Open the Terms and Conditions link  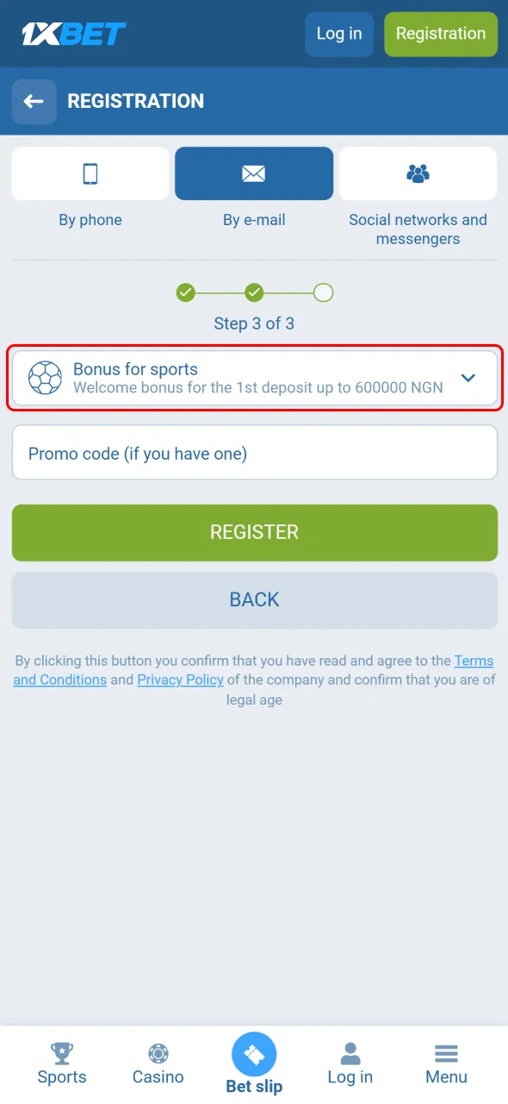click(474, 661)
